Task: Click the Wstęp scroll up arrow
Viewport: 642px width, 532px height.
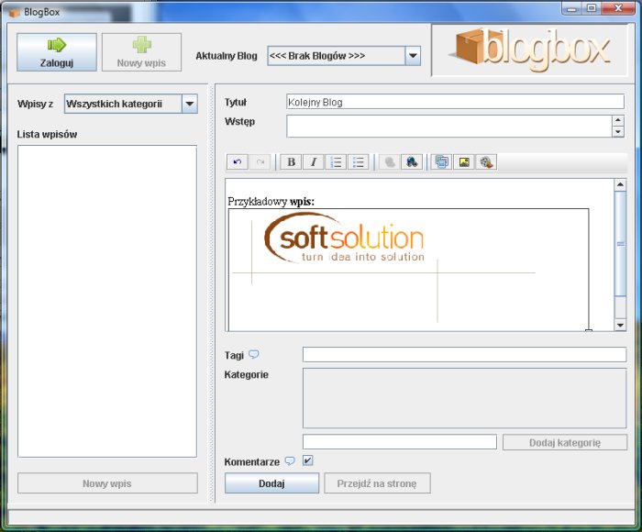Action: point(618,120)
